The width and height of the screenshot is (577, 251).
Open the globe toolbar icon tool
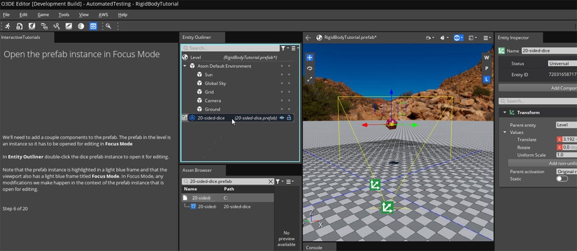coord(81,26)
